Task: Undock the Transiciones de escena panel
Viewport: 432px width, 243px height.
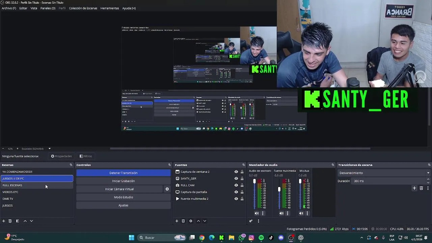Action: [429, 165]
